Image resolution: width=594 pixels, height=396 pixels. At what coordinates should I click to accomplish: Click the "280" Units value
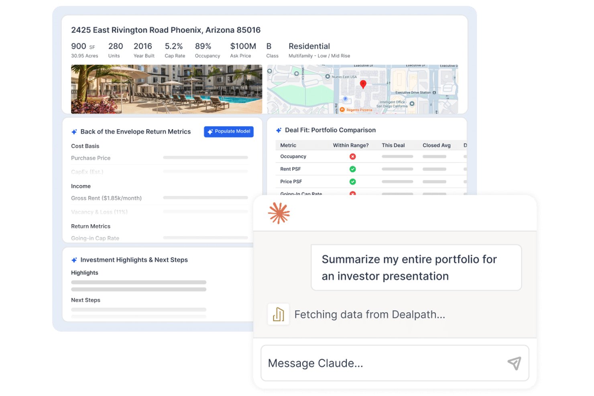tap(116, 46)
